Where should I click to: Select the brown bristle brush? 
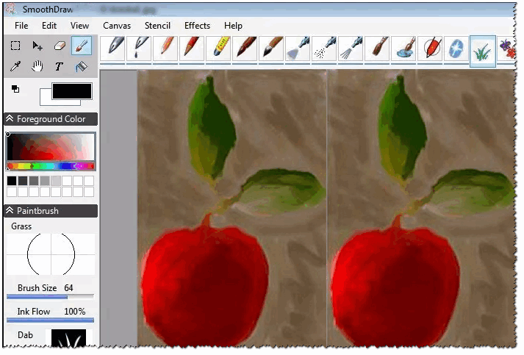click(x=245, y=49)
